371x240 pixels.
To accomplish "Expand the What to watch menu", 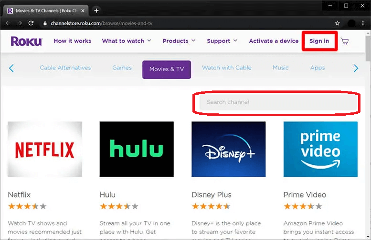I will tap(127, 41).
